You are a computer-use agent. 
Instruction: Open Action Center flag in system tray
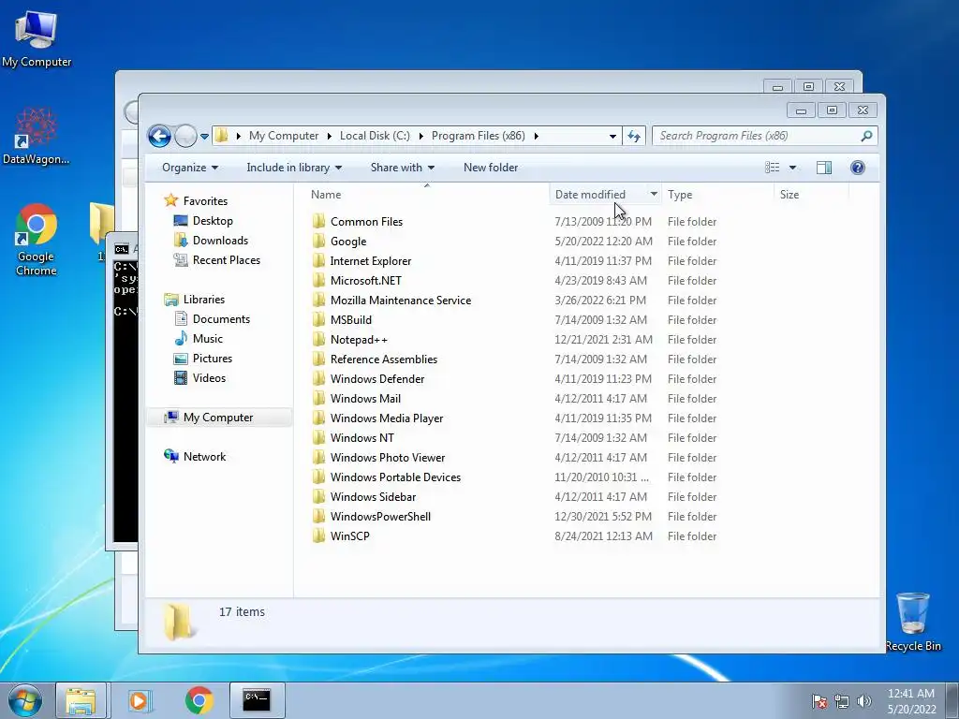(x=819, y=700)
